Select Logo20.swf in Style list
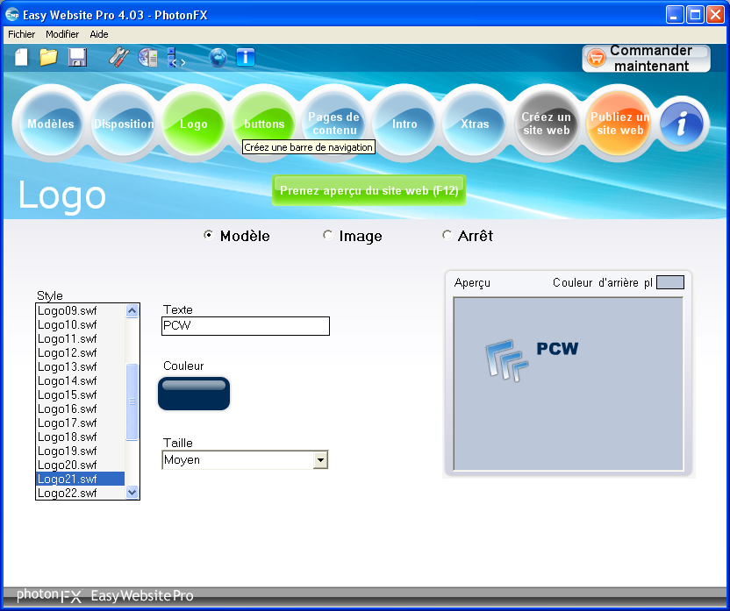The image size is (730, 611). (80, 465)
